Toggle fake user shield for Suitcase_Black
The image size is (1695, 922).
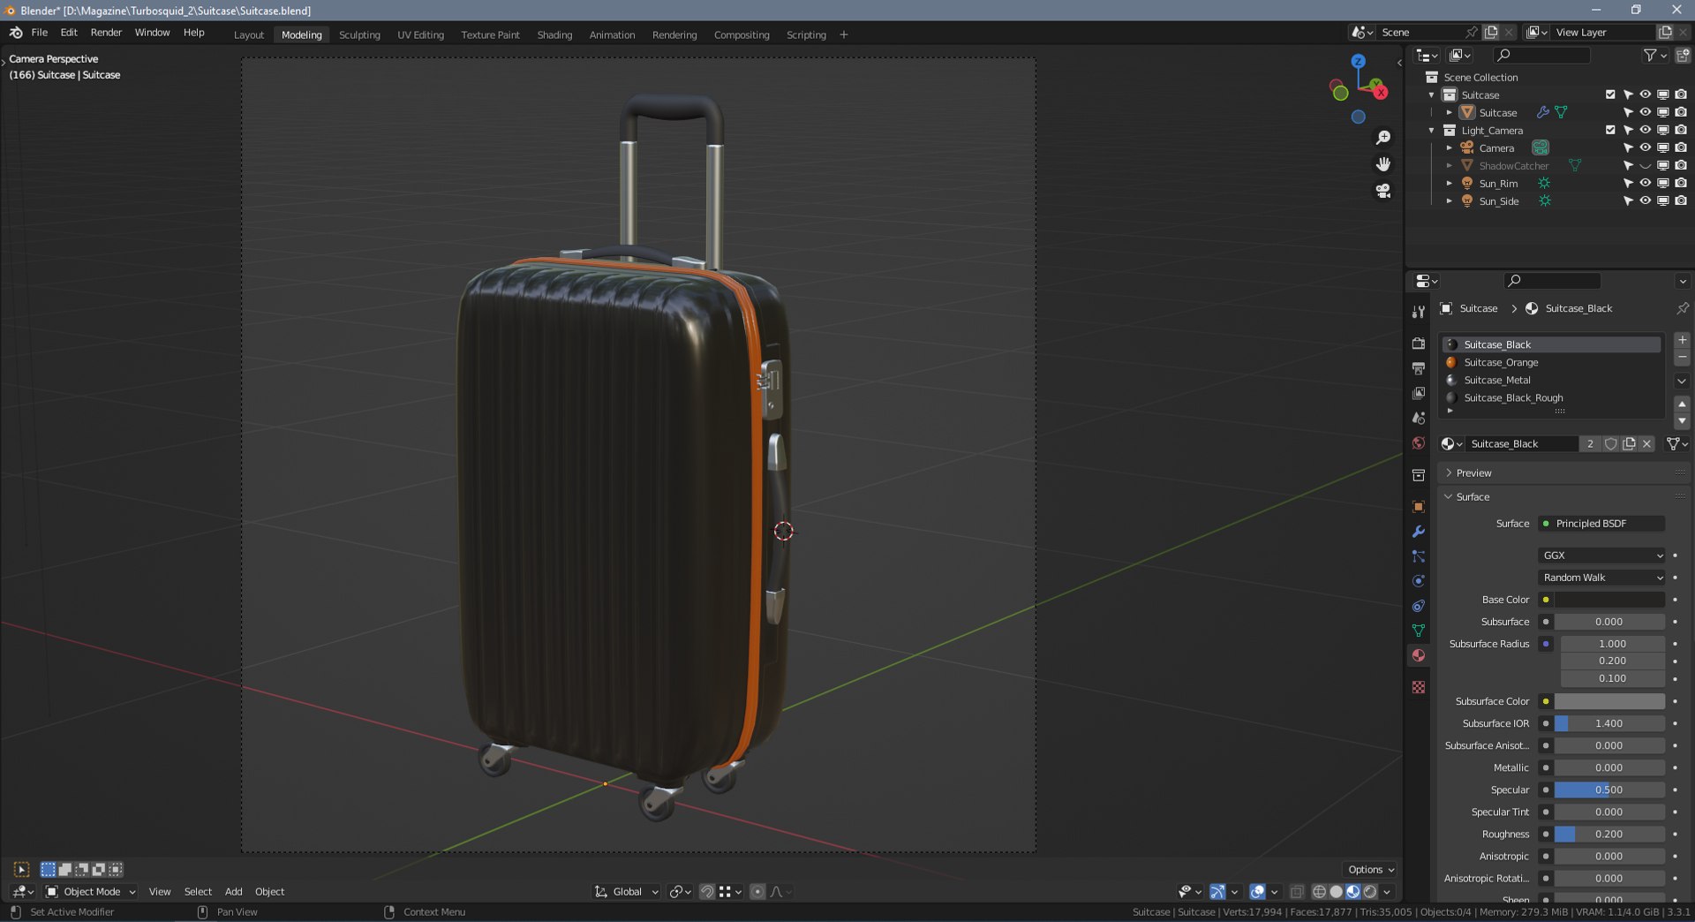(1610, 444)
